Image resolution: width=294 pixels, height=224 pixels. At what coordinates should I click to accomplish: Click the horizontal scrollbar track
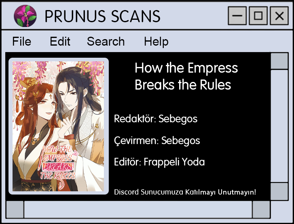pyautogui.click(x=138, y=209)
